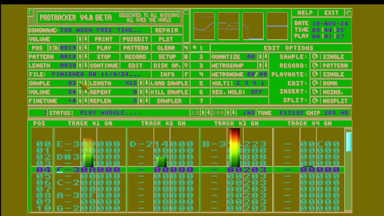Image resolution: width=384 pixels, height=216 pixels.
Task: Toggle REC. HOLD OFF setting
Action: (x=239, y=92)
